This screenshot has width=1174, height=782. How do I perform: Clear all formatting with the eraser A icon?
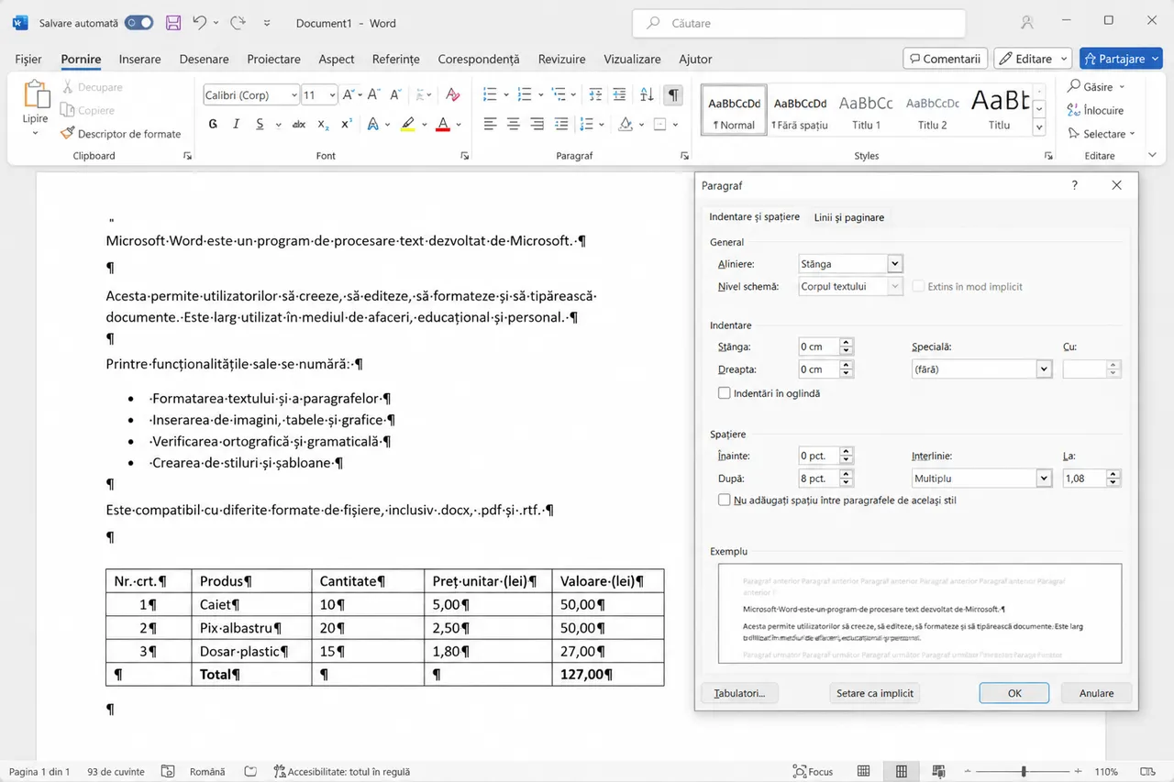coord(452,95)
